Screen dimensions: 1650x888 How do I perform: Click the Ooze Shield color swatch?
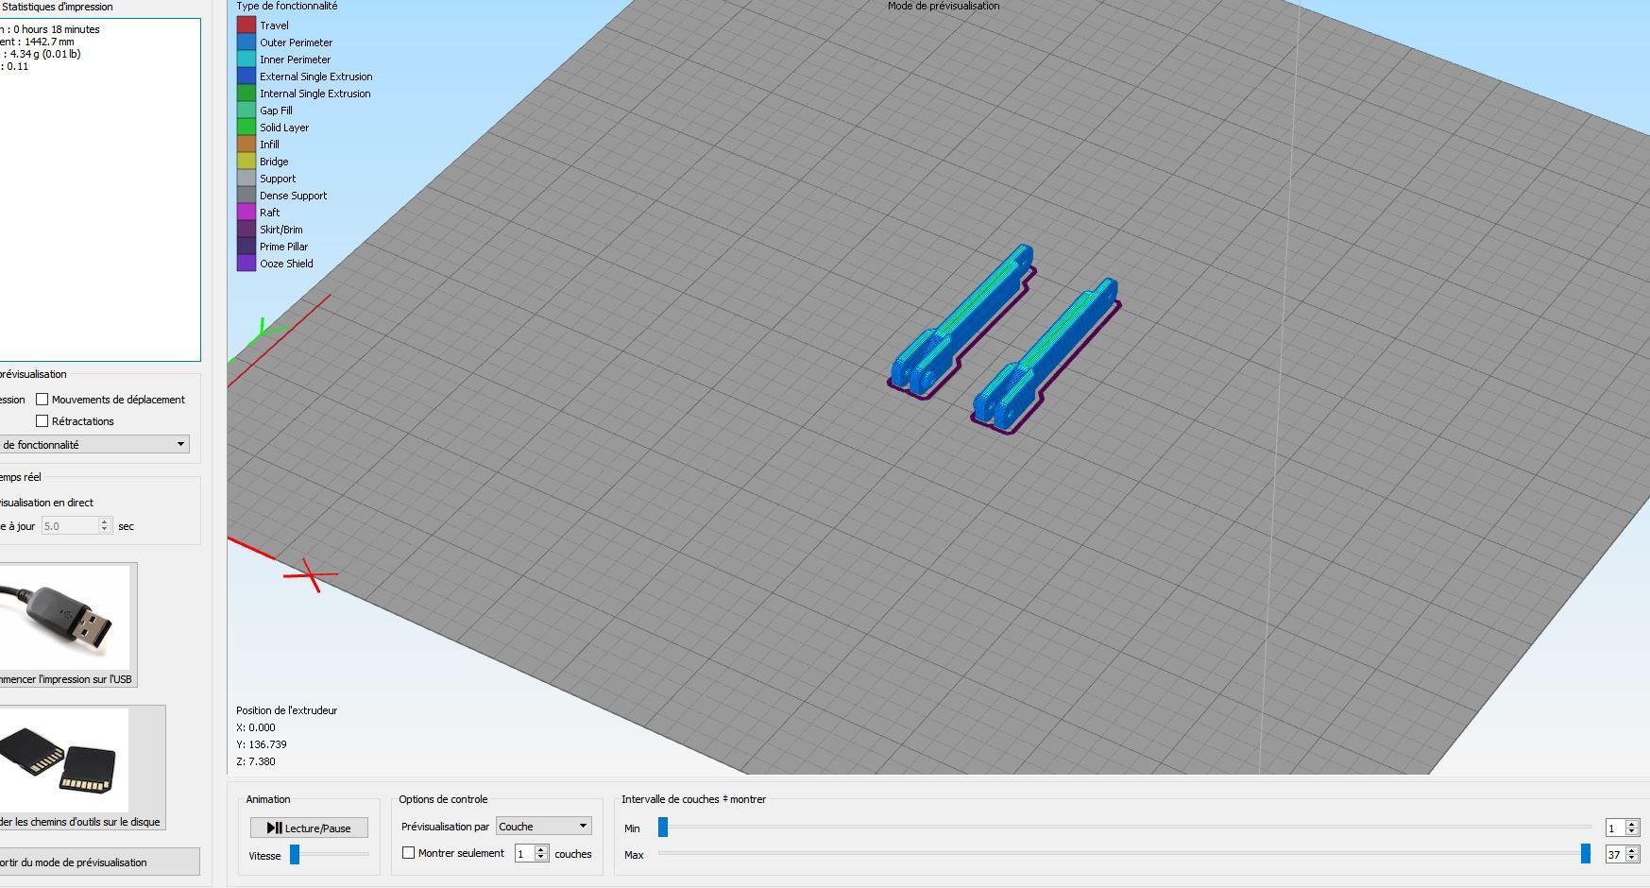[x=247, y=264]
